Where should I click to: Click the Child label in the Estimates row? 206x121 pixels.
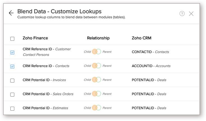87,108
